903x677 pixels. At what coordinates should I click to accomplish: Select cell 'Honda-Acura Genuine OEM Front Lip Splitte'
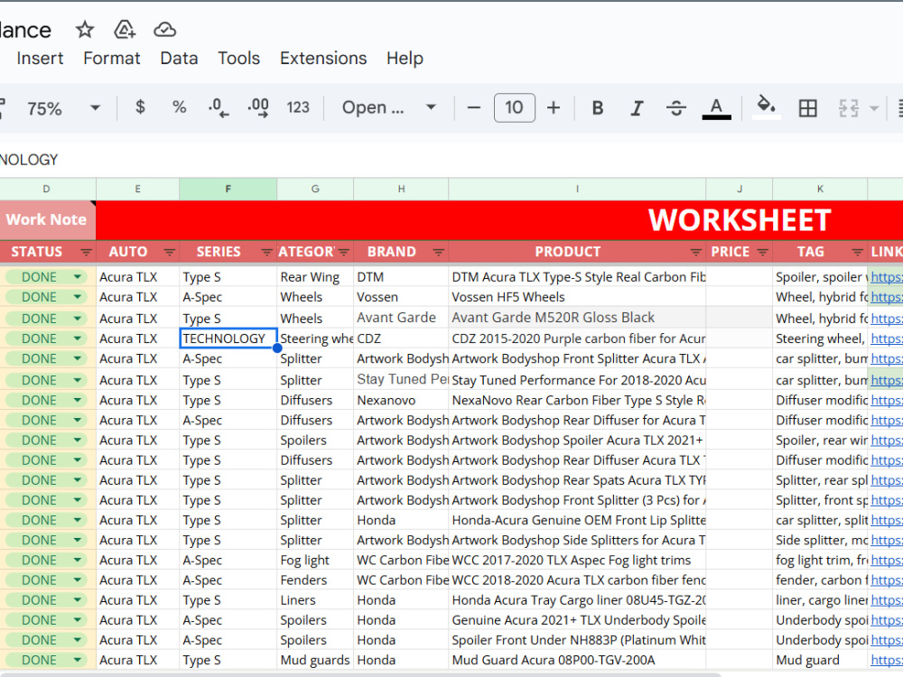tap(577, 521)
